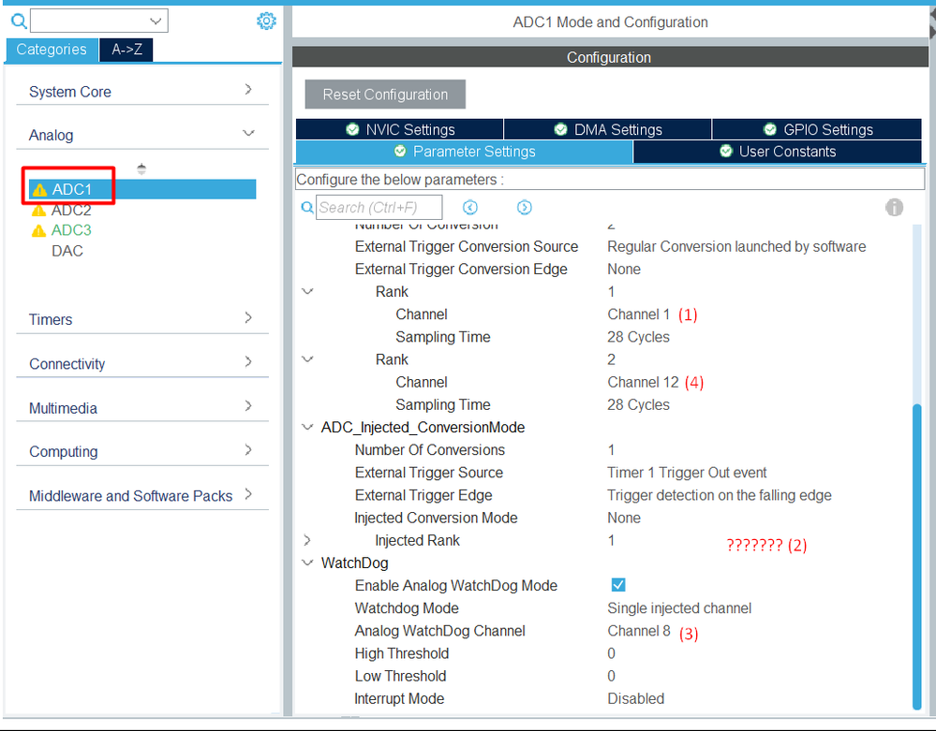
Task: Click the Reset Configuration button
Action: 385,95
